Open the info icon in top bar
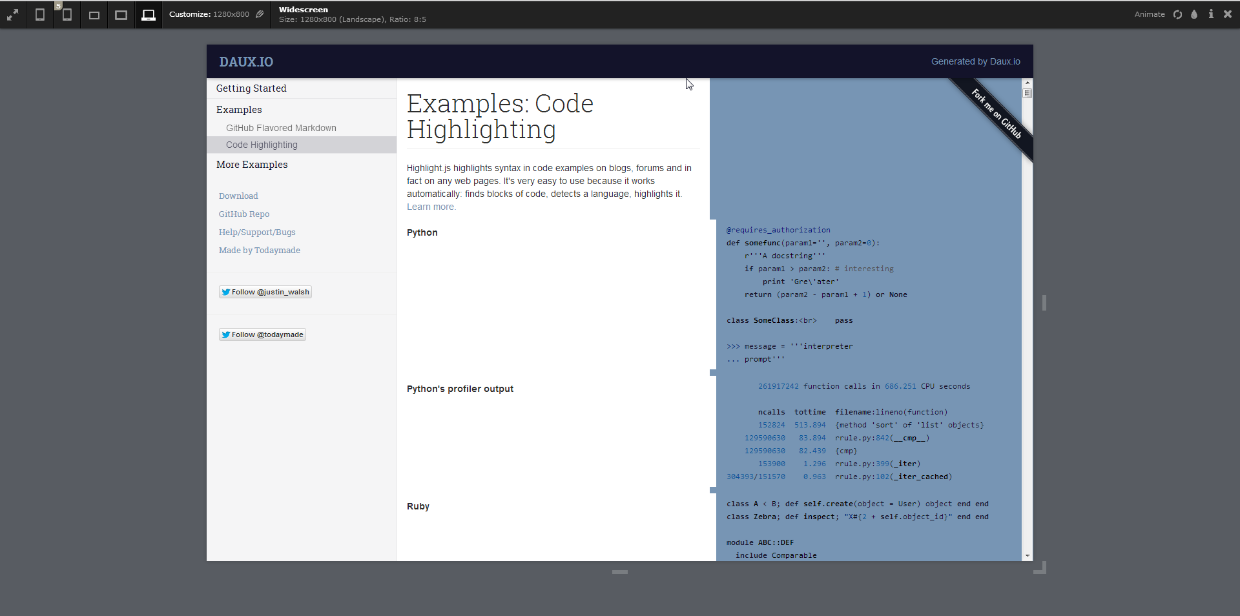The image size is (1240, 616). pyautogui.click(x=1211, y=14)
